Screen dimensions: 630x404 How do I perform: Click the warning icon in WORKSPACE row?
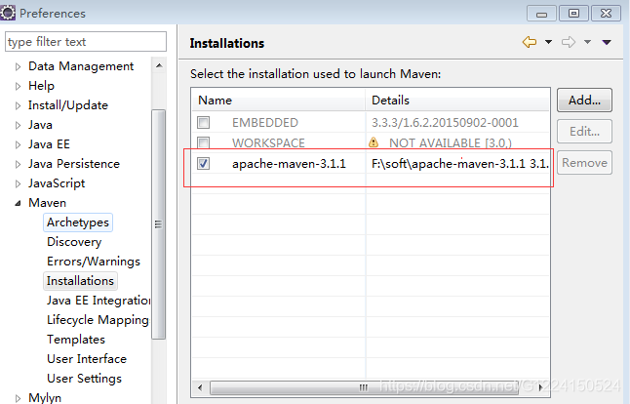374,142
